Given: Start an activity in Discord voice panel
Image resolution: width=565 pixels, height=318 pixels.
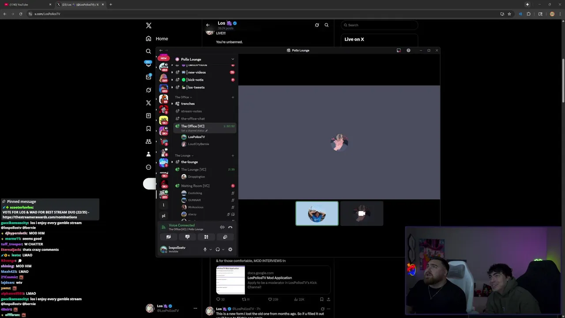Looking at the screenshot, I should pyautogui.click(x=206, y=237).
